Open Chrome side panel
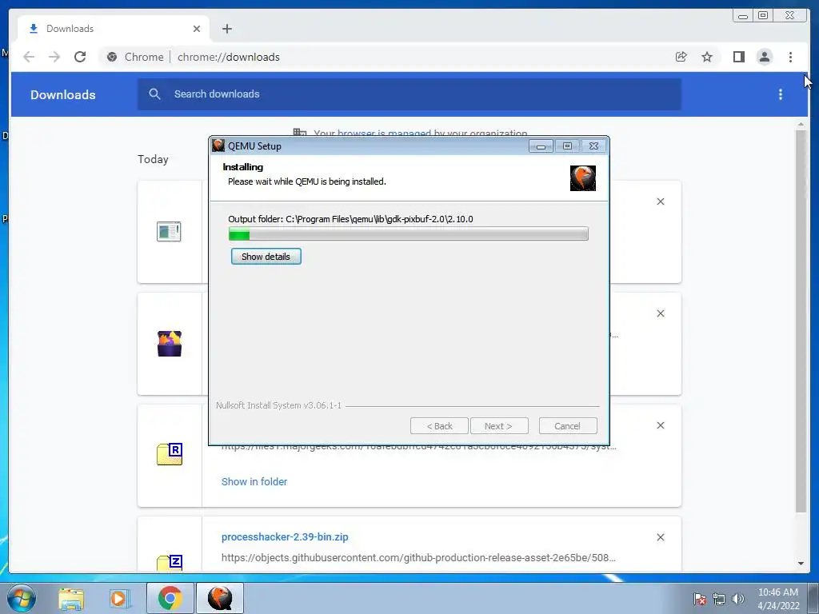The height and width of the screenshot is (614, 819). 738,57
